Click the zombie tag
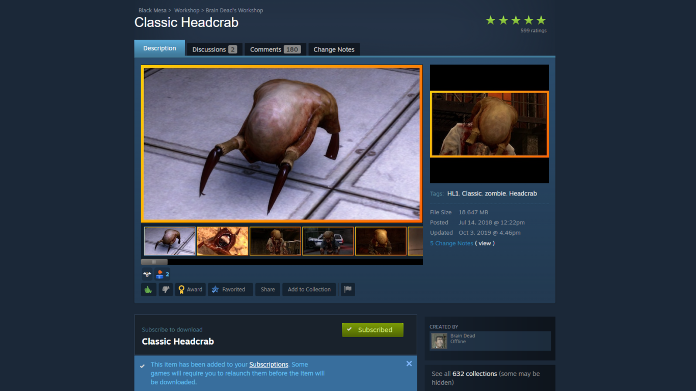The image size is (696, 391). tap(495, 193)
